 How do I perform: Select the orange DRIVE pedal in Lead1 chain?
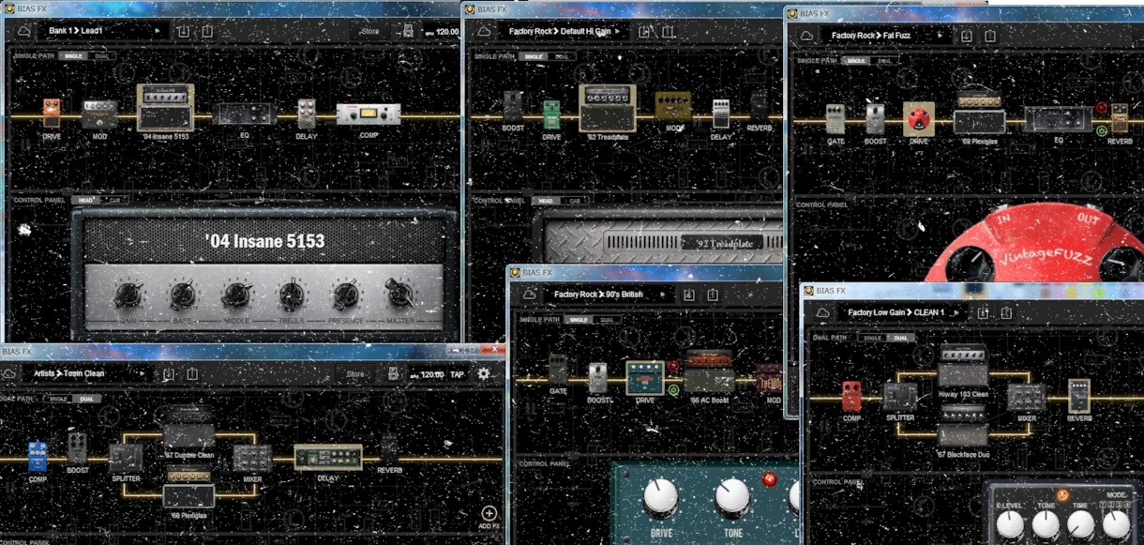click(52, 113)
